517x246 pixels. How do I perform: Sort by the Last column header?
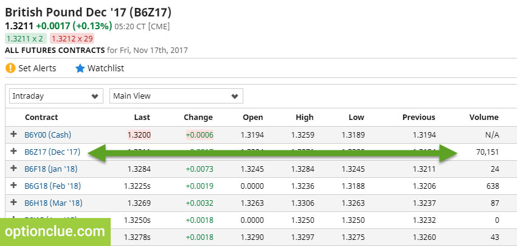142,118
